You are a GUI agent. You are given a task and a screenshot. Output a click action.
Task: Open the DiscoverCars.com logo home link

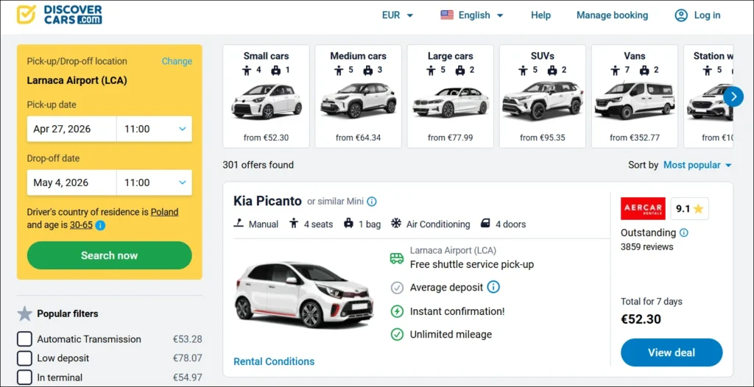(x=59, y=15)
